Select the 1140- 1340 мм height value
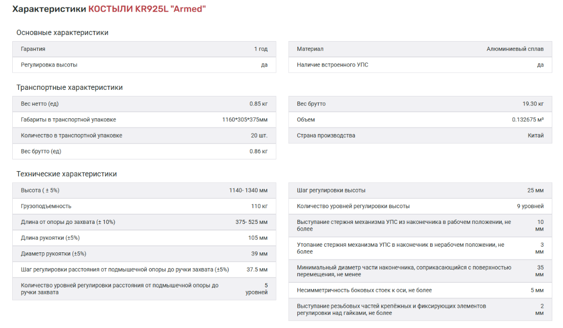The width and height of the screenshot is (563, 328). [x=248, y=190]
